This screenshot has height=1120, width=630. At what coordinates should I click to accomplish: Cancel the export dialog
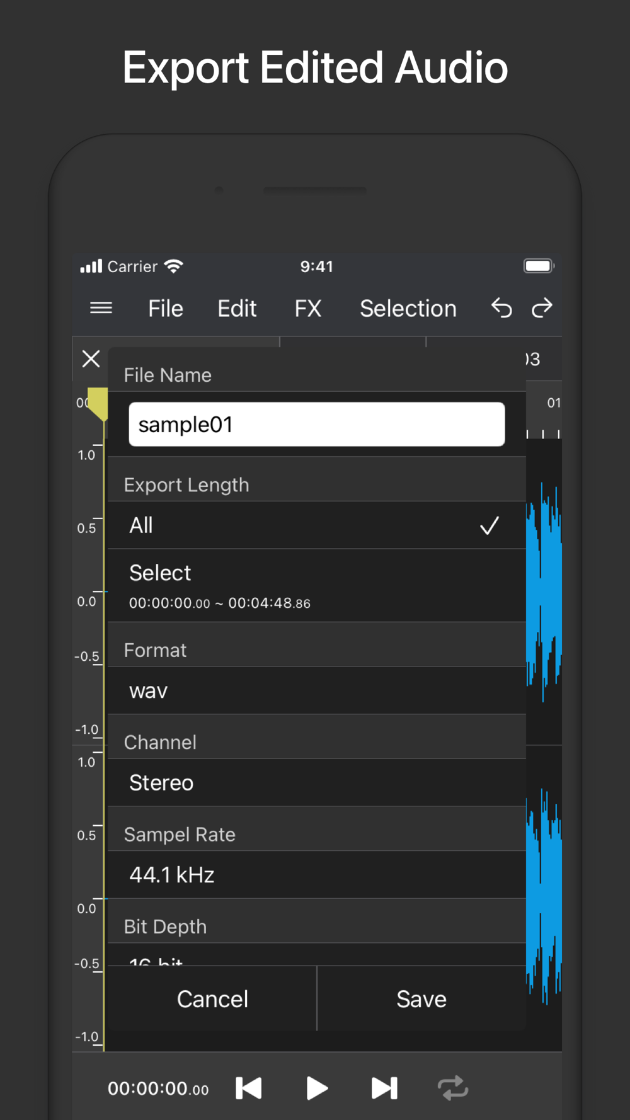coord(212,999)
